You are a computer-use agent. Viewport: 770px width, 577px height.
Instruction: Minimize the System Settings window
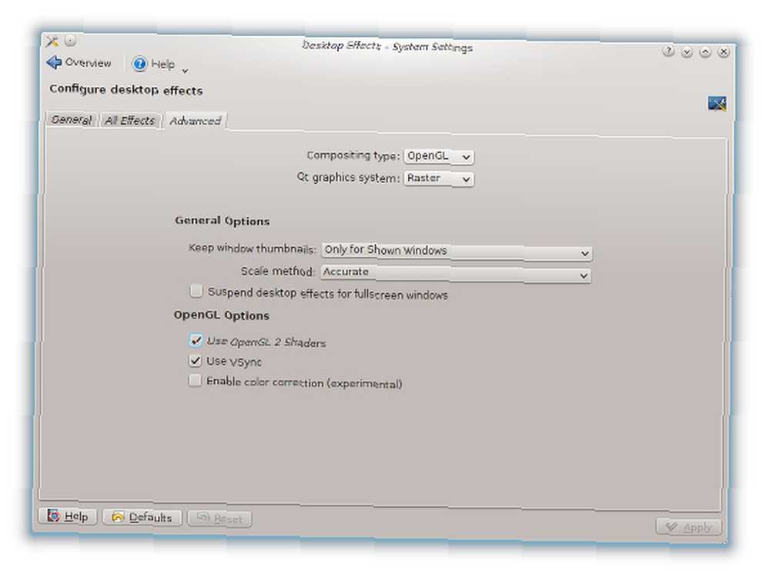point(687,52)
